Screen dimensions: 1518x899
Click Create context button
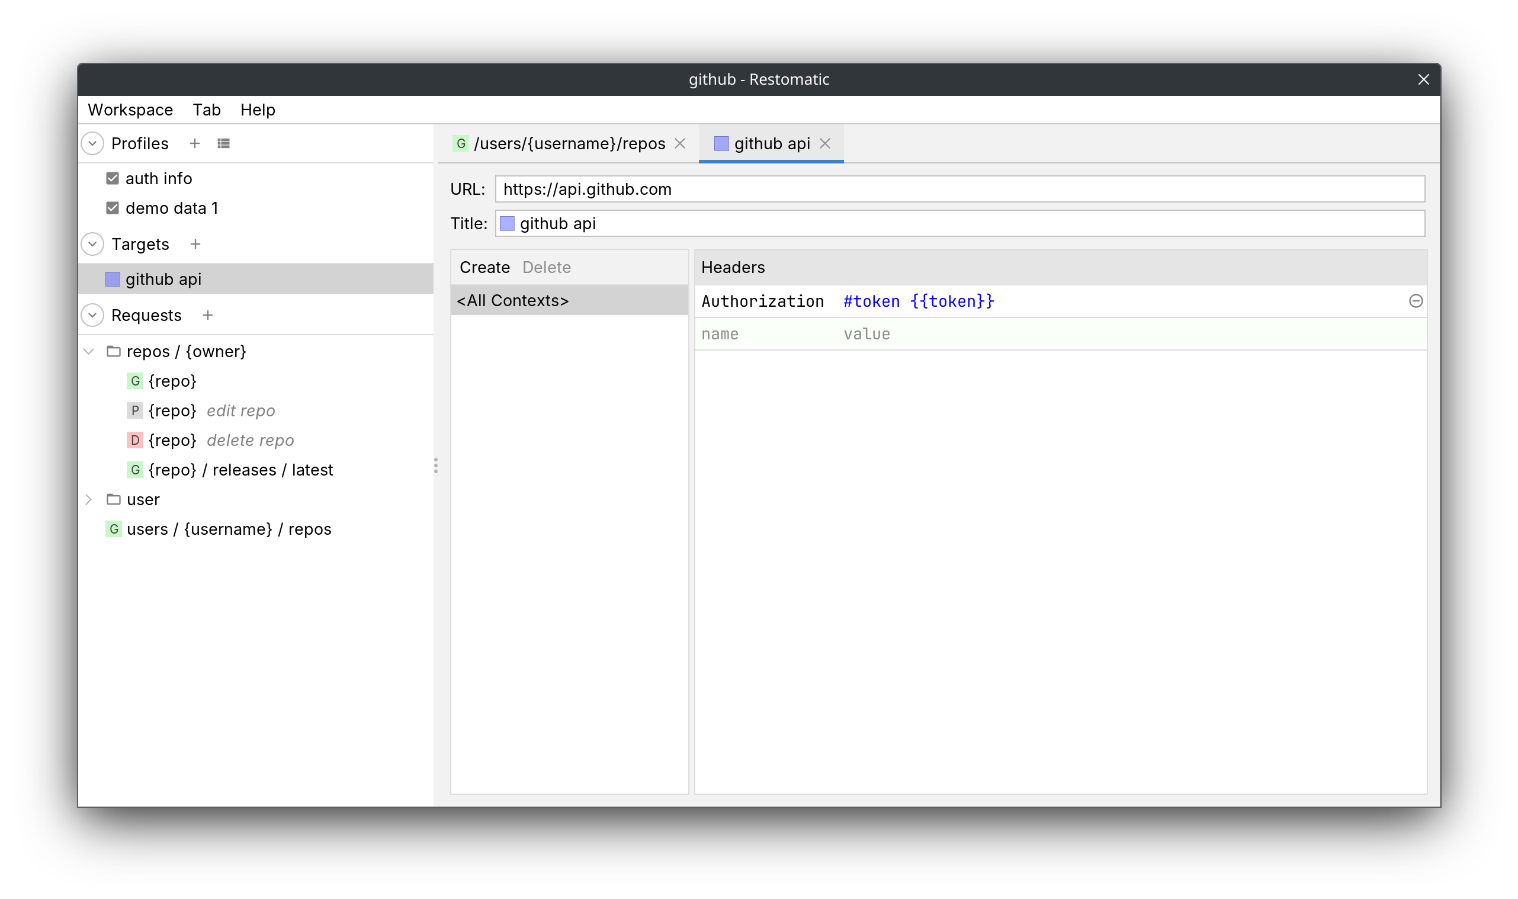coord(484,267)
